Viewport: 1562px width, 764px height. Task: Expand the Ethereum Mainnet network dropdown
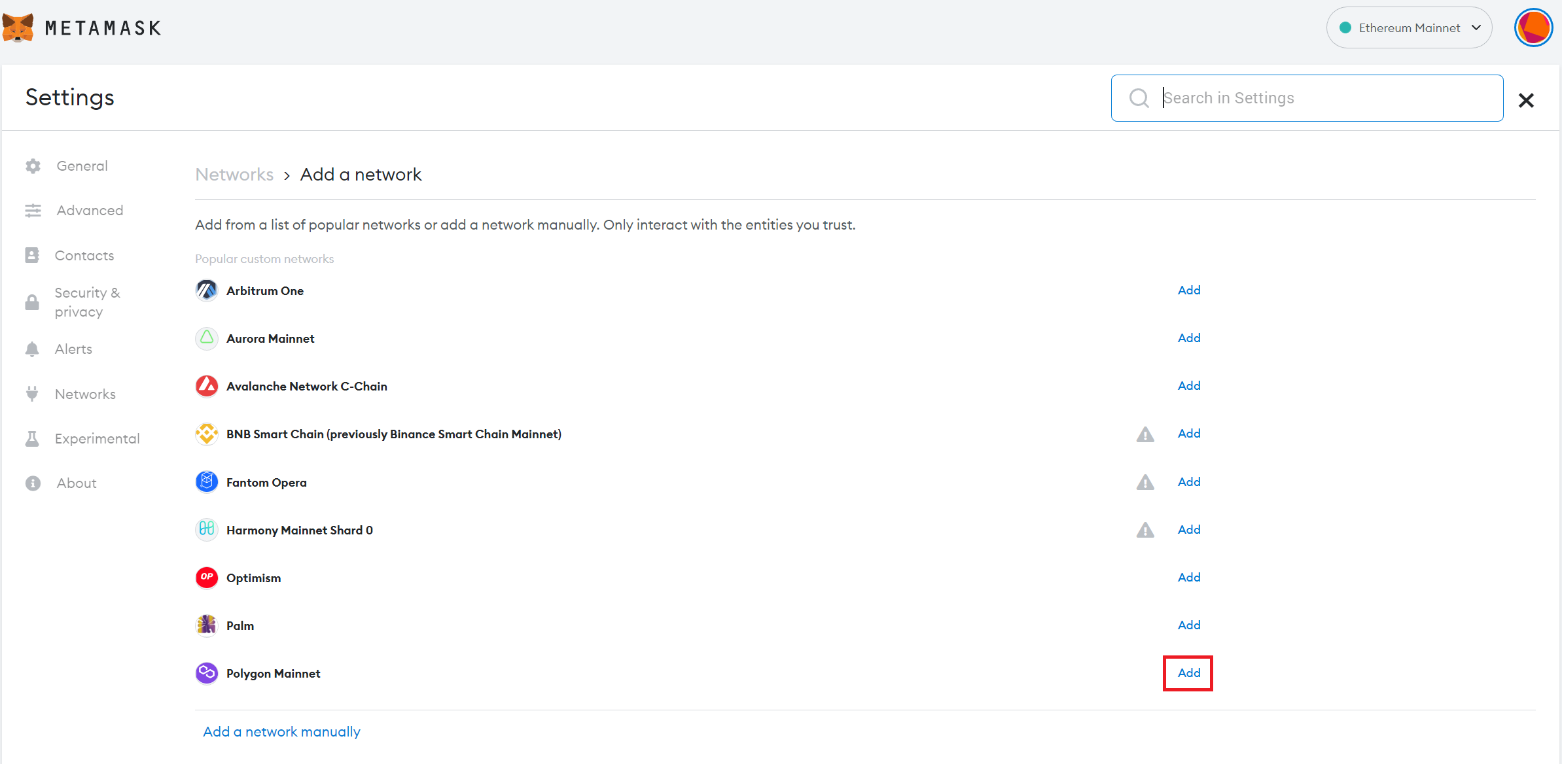pos(1409,27)
